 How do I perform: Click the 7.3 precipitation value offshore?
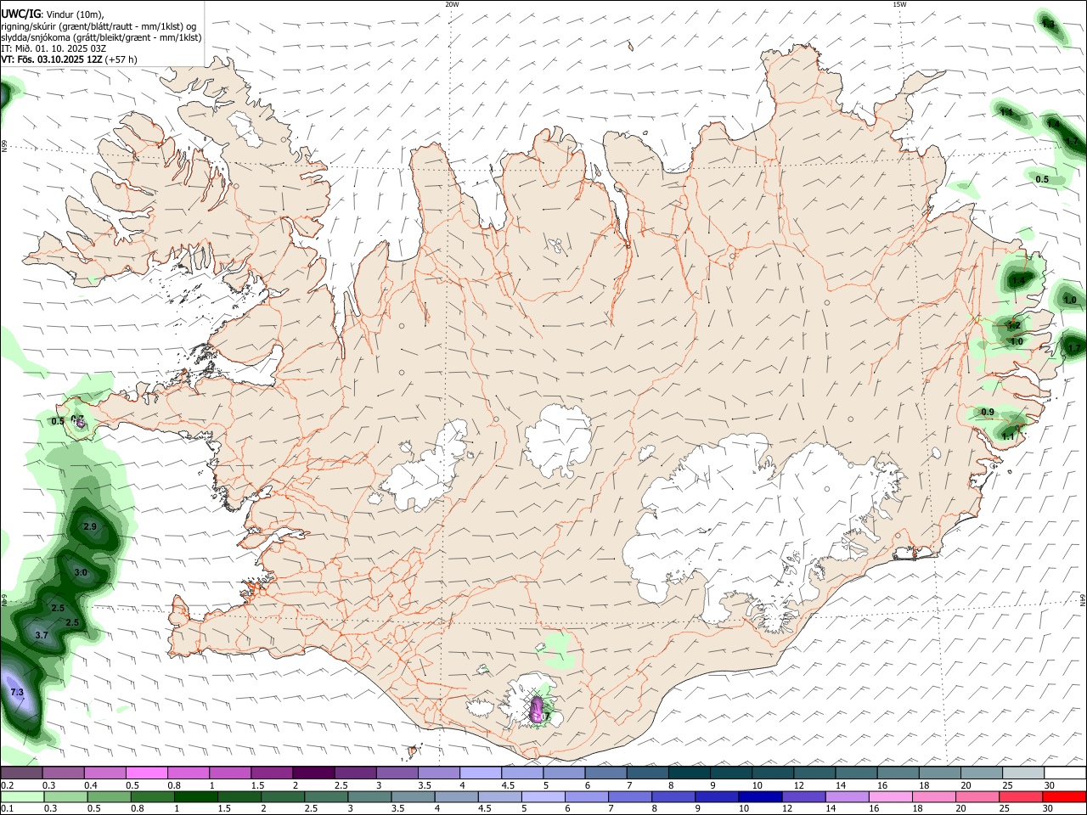pyautogui.click(x=17, y=693)
